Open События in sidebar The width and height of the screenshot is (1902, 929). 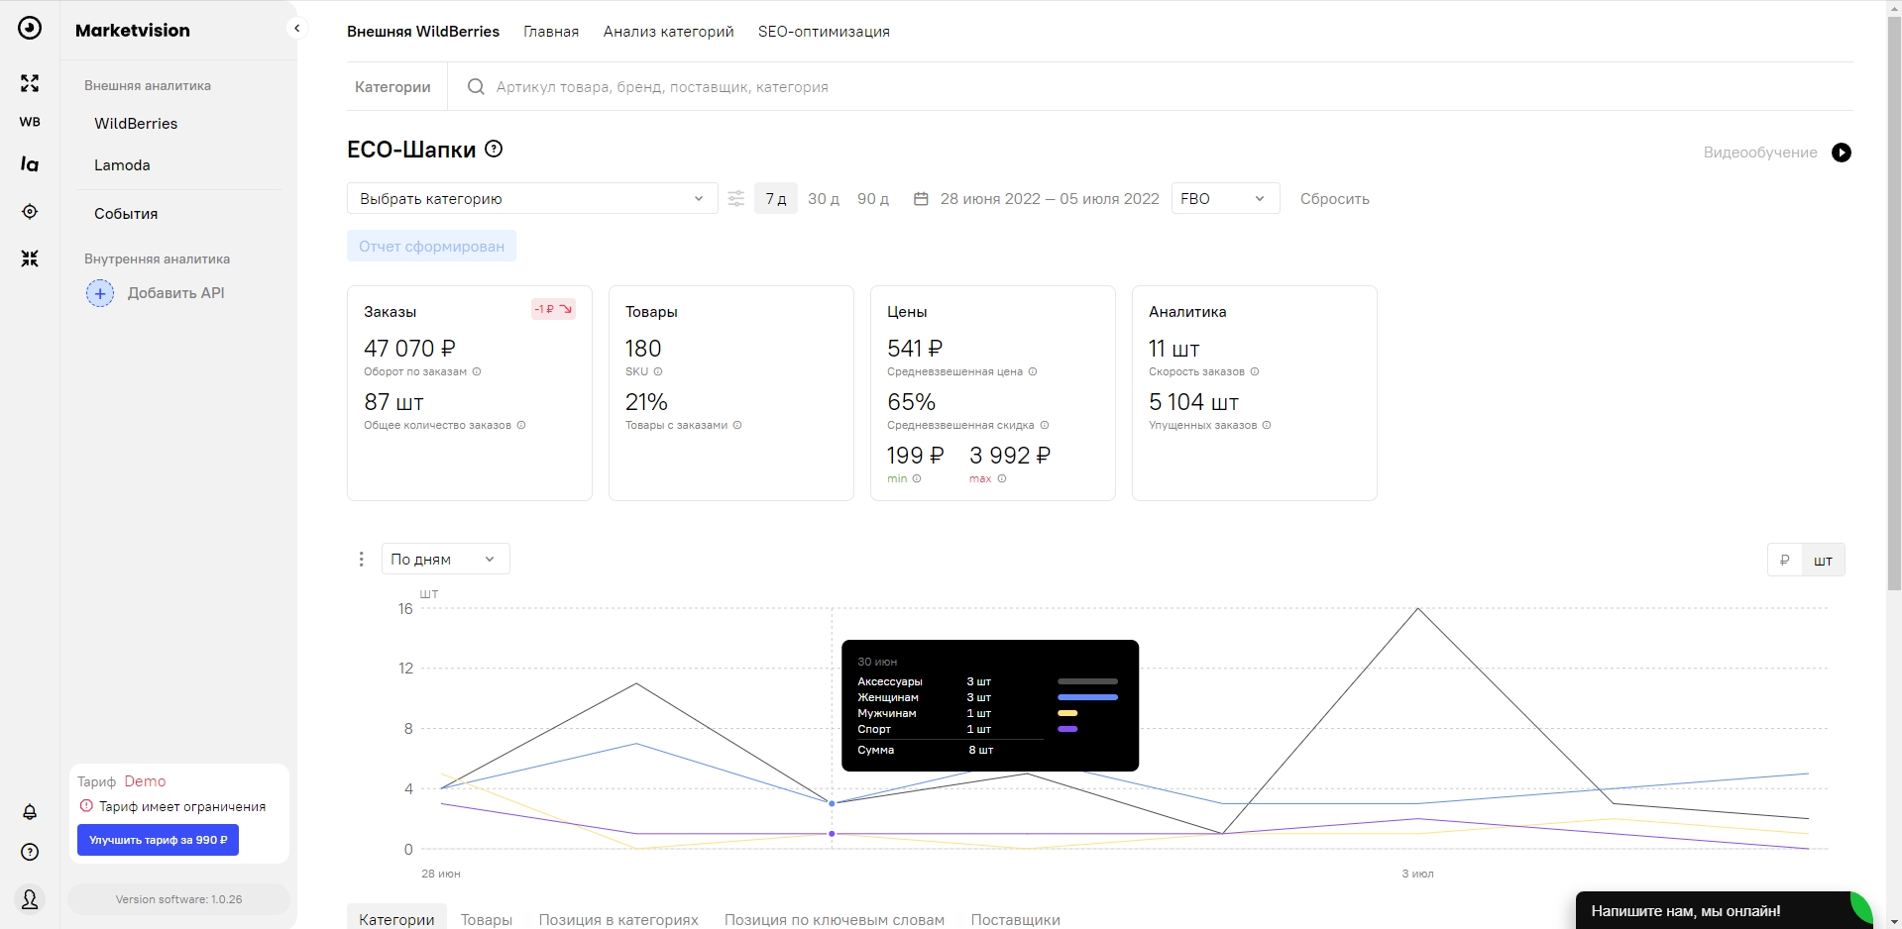tap(126, 214)
